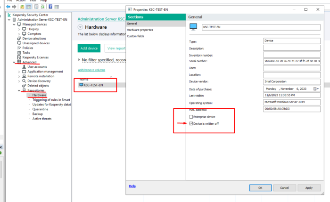The width and height of the screenshot is (330, 202).
Task: Click the Advanced grid icon
Action: [19, 62]
